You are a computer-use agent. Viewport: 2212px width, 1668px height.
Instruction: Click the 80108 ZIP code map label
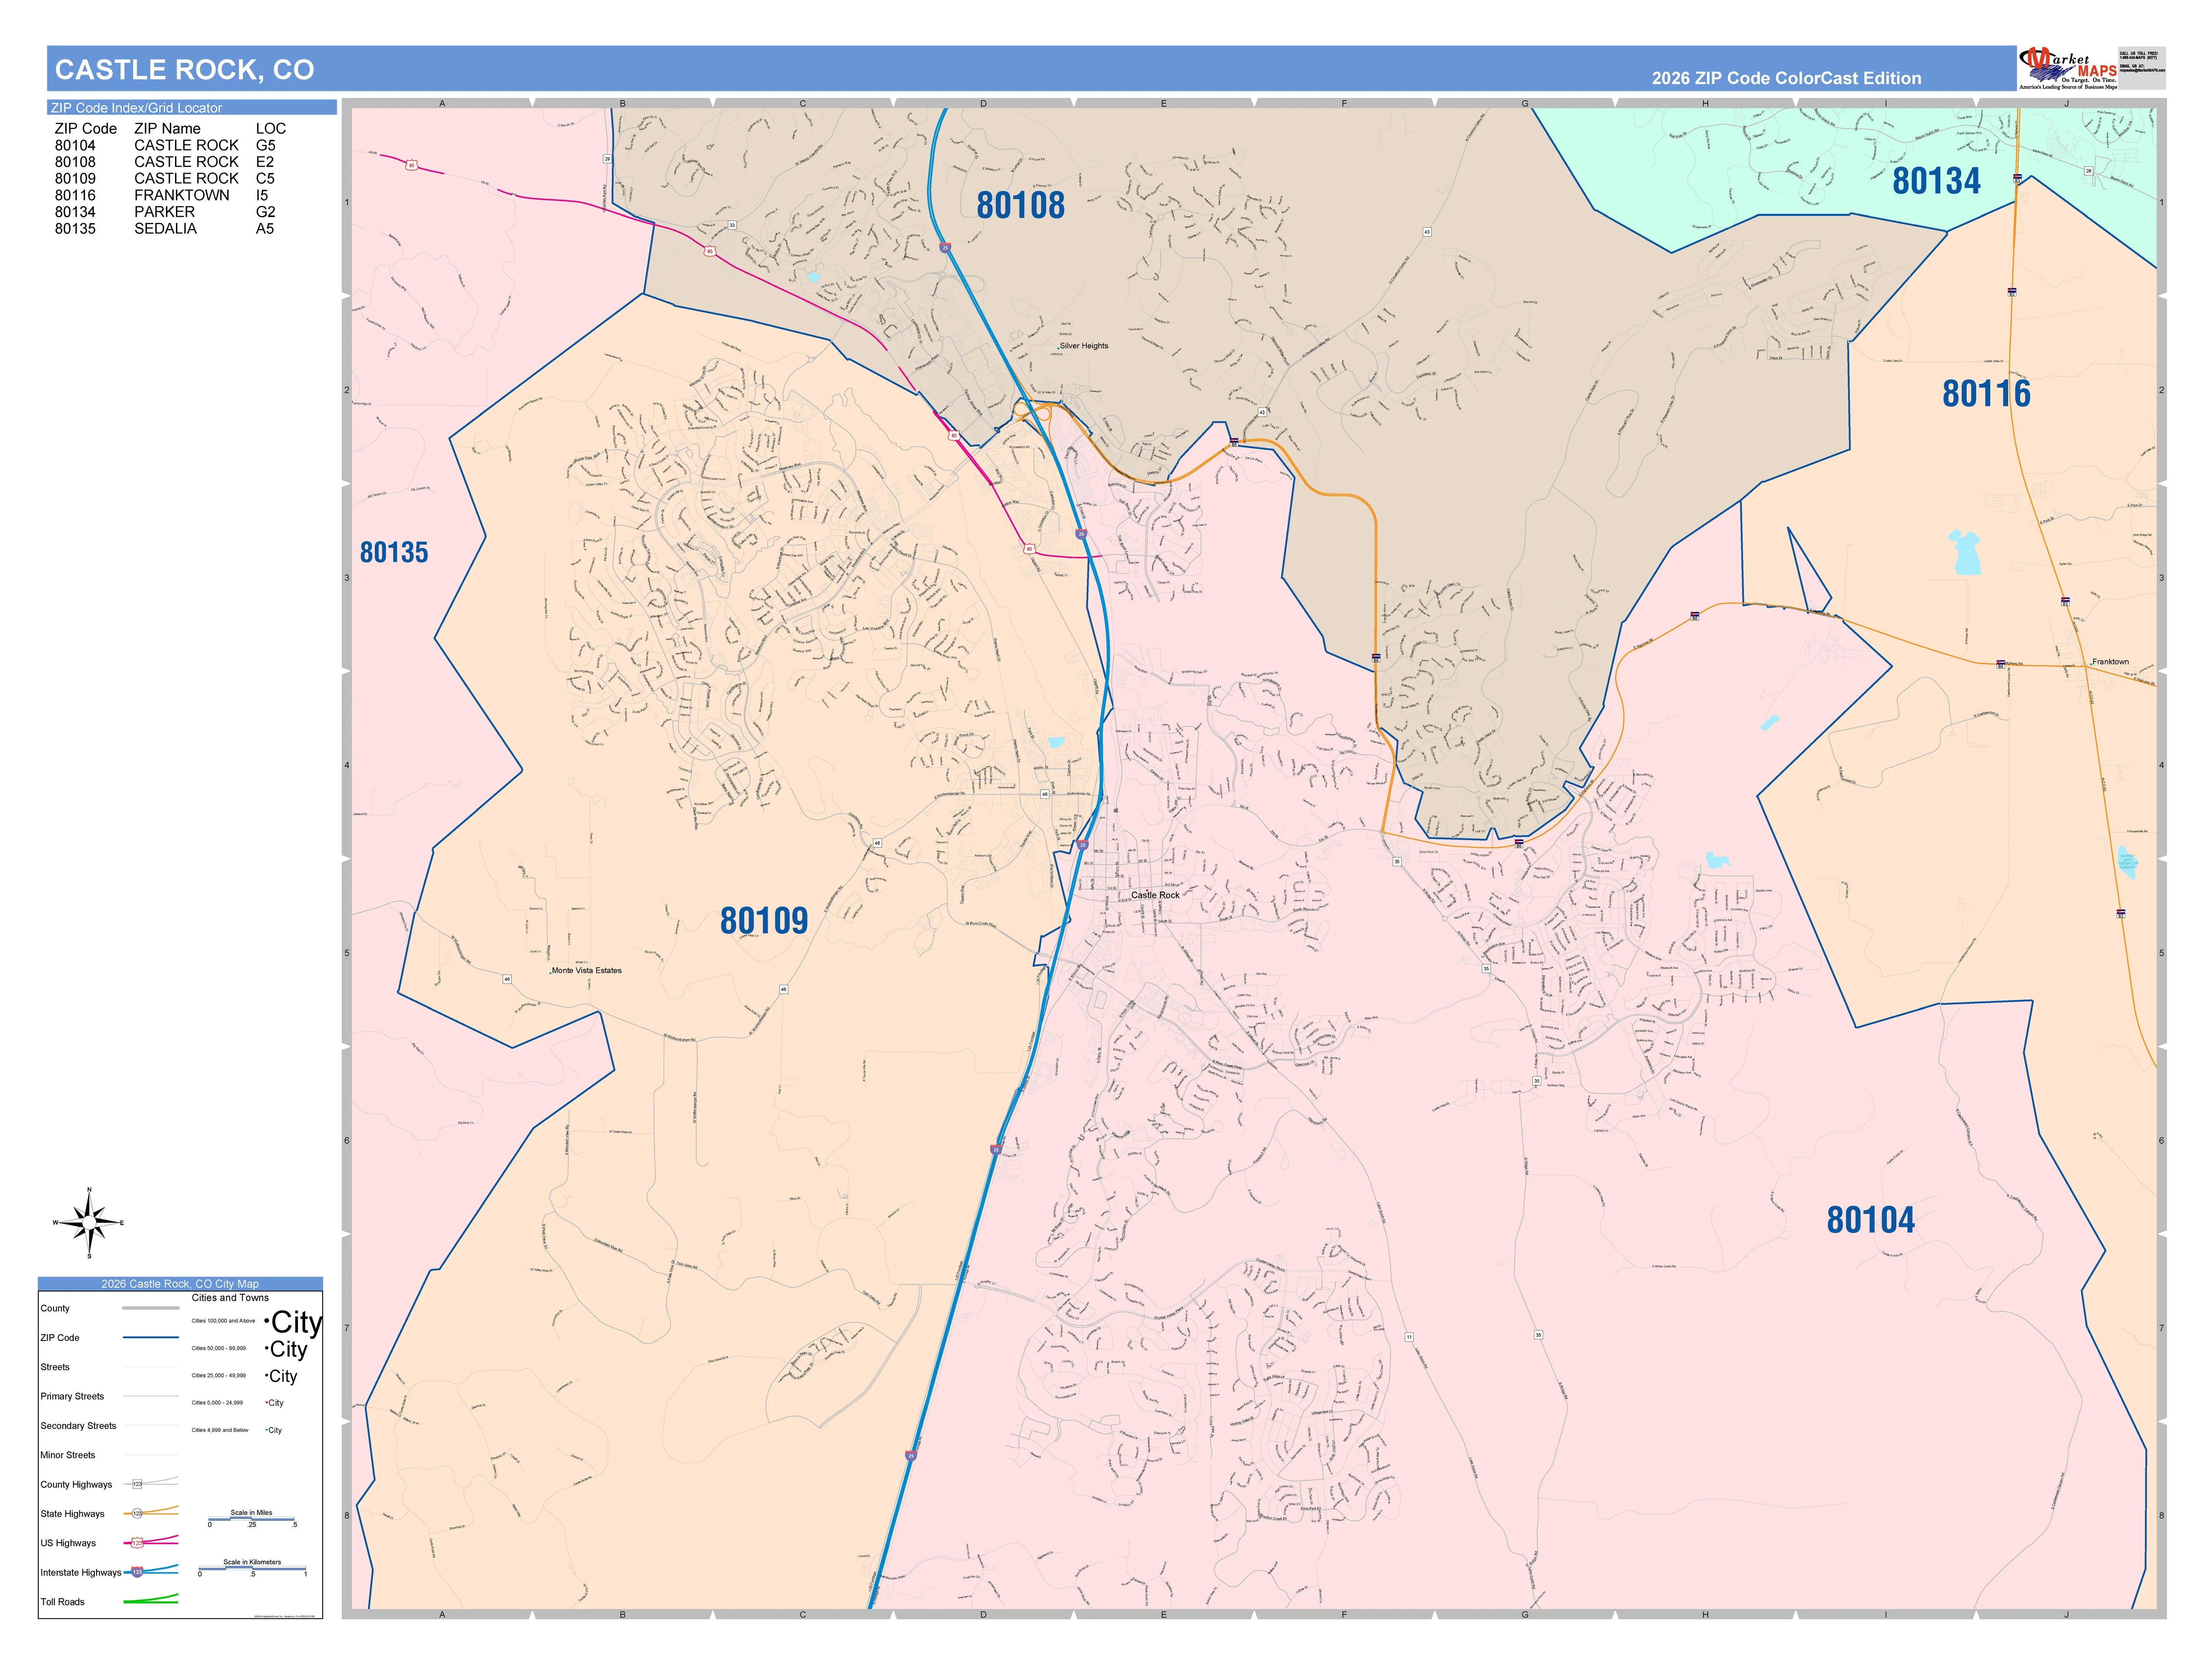click(1020, 205)
